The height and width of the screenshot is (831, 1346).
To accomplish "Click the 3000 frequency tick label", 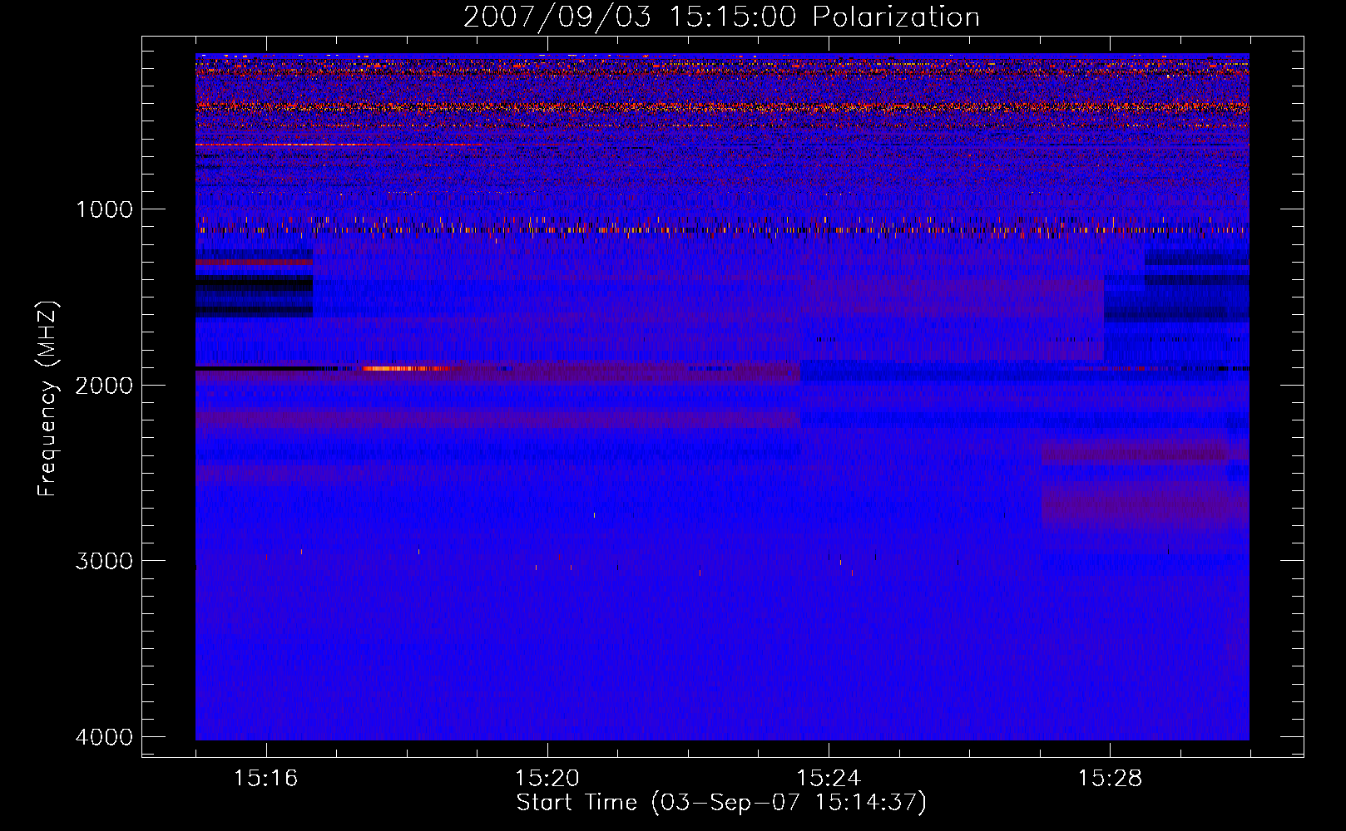I will 104,561.
